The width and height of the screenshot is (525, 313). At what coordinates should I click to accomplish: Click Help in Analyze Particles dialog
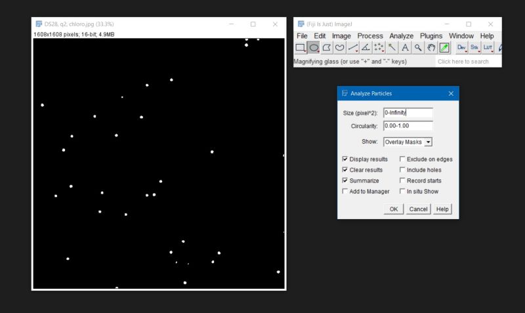(x=442, y=209)
